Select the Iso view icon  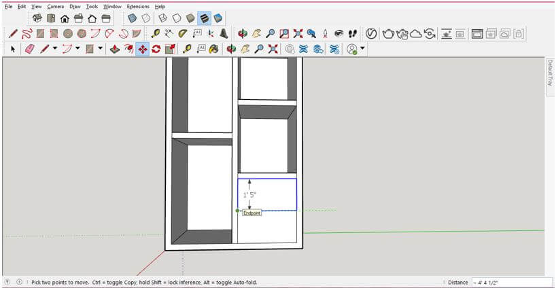(37, 18)
